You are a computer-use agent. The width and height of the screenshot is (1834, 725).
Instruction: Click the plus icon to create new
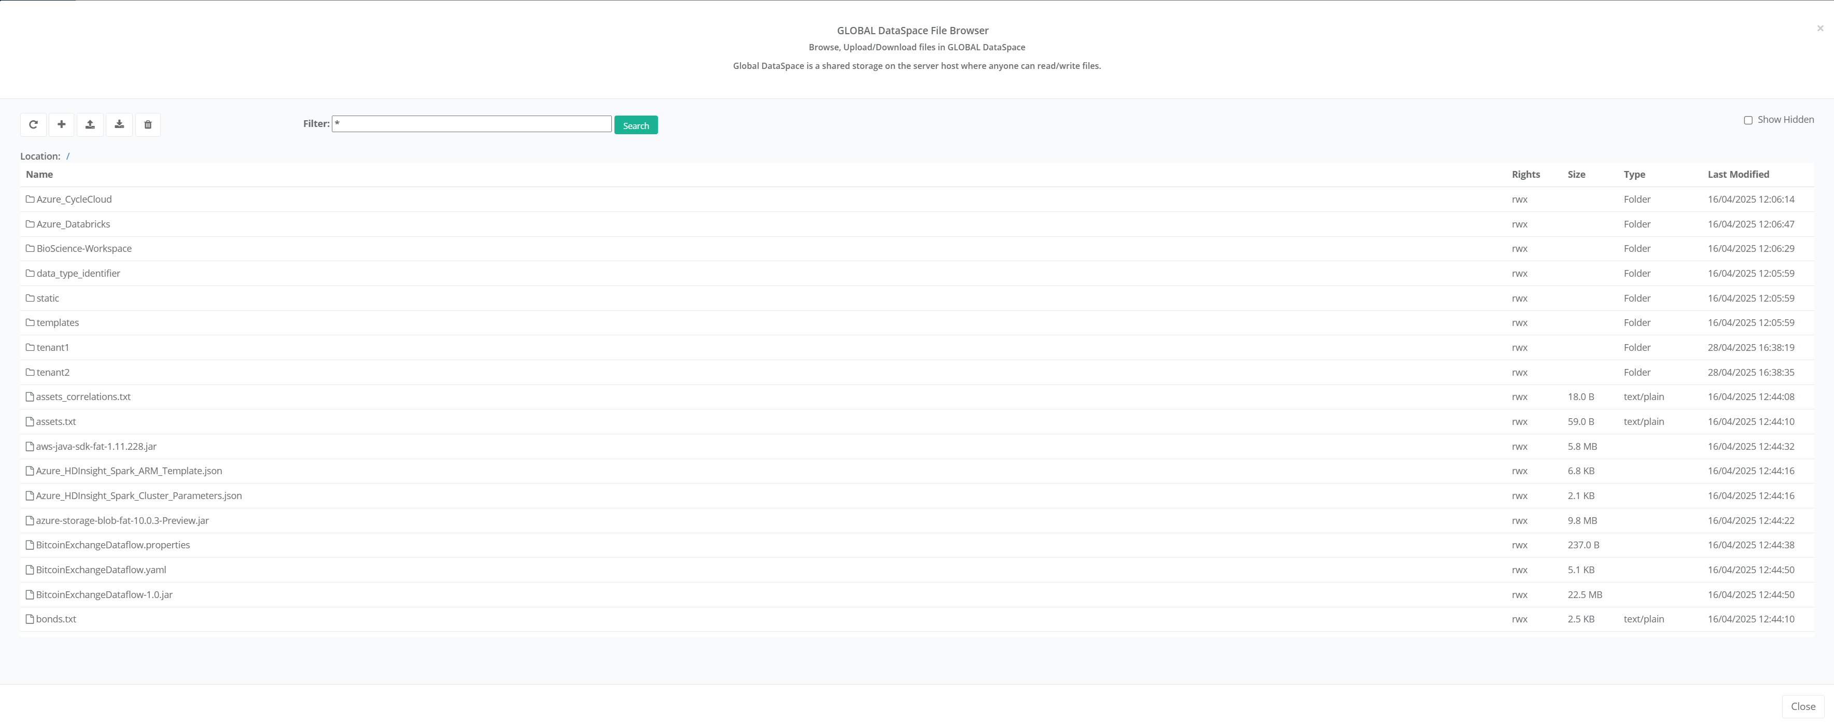point(62,124)
